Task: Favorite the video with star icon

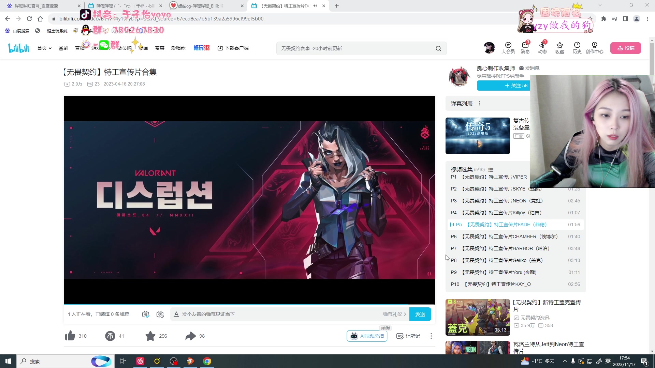Action: click(150, 336)
